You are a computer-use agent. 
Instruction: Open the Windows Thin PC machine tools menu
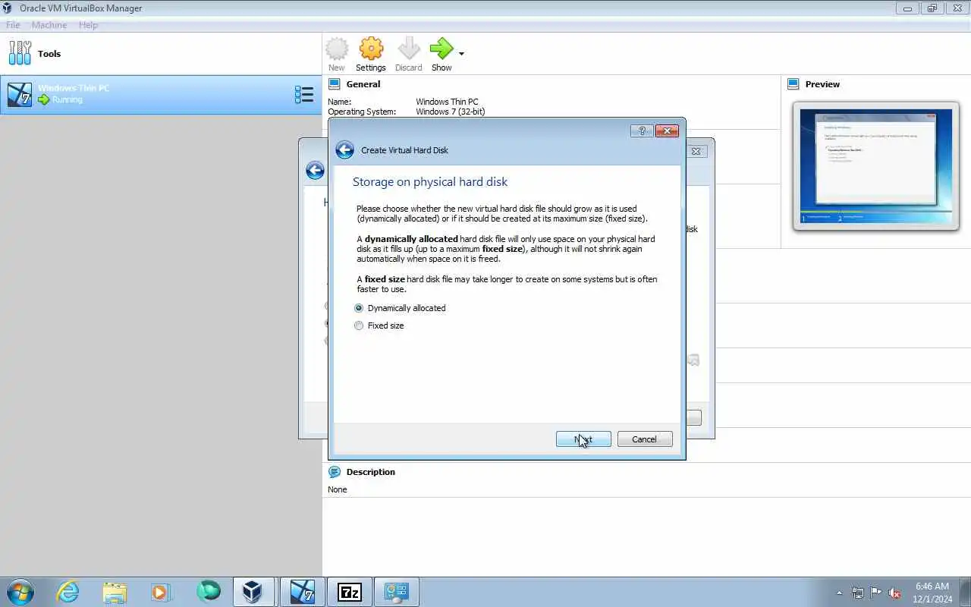[304, 94]
